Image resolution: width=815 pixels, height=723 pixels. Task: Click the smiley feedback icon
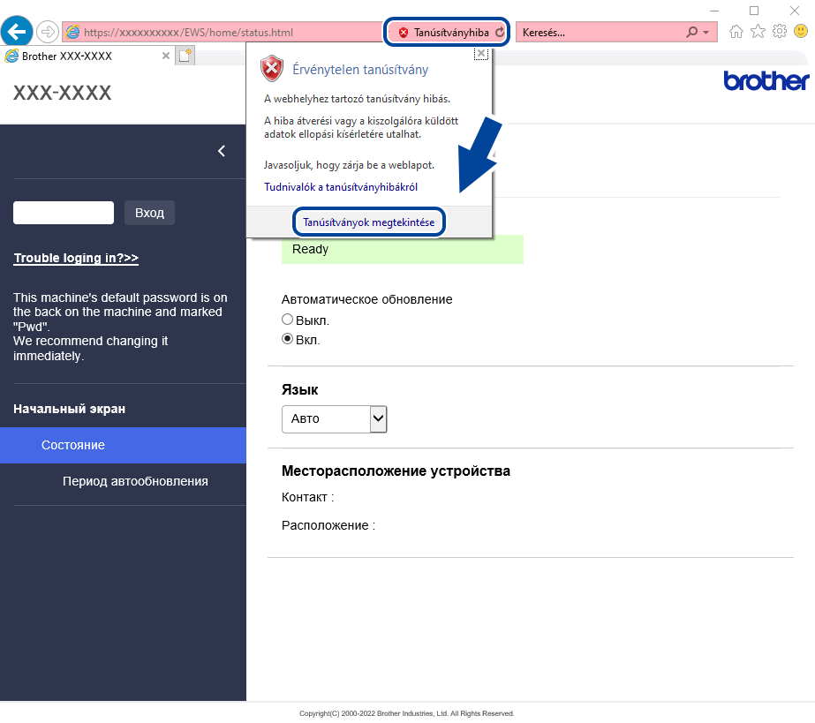801,32
